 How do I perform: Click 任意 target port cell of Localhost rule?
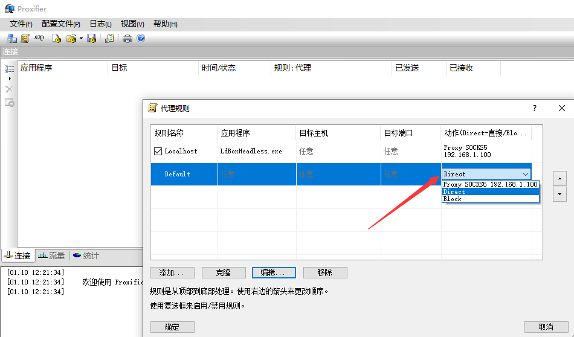390,151
